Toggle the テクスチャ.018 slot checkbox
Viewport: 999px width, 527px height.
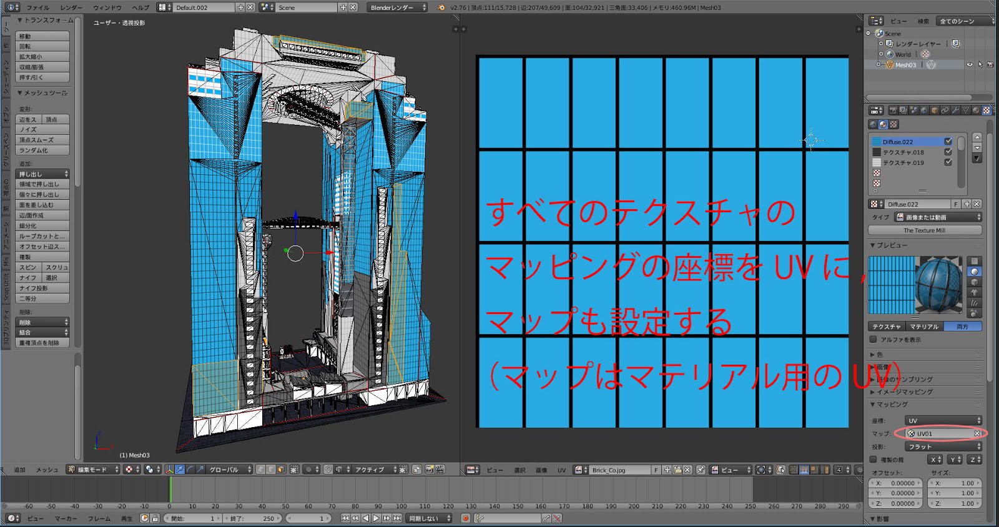[x=948, y=152]
